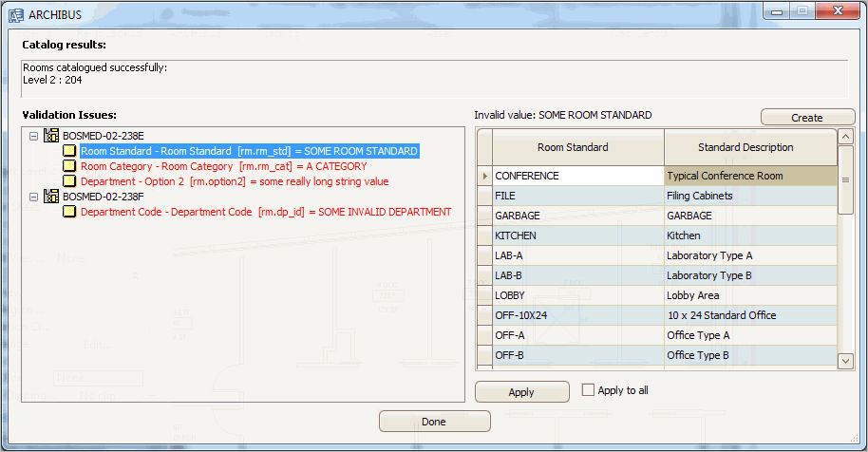Select the LAB-A room standard cell
The height and width of the screenshot is (452, 868).
click(578, 255)
